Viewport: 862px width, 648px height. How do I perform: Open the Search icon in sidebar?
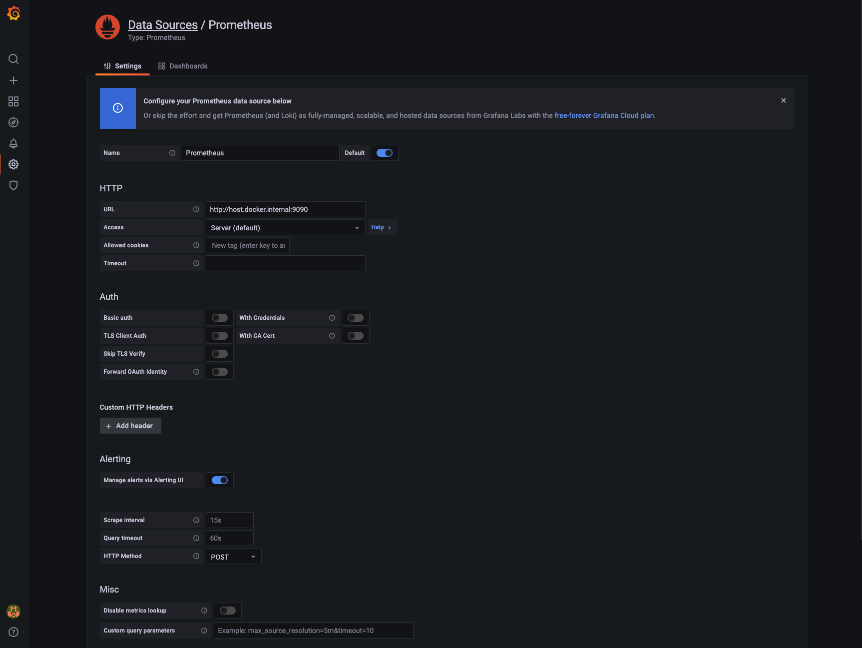tap(13, 59)
